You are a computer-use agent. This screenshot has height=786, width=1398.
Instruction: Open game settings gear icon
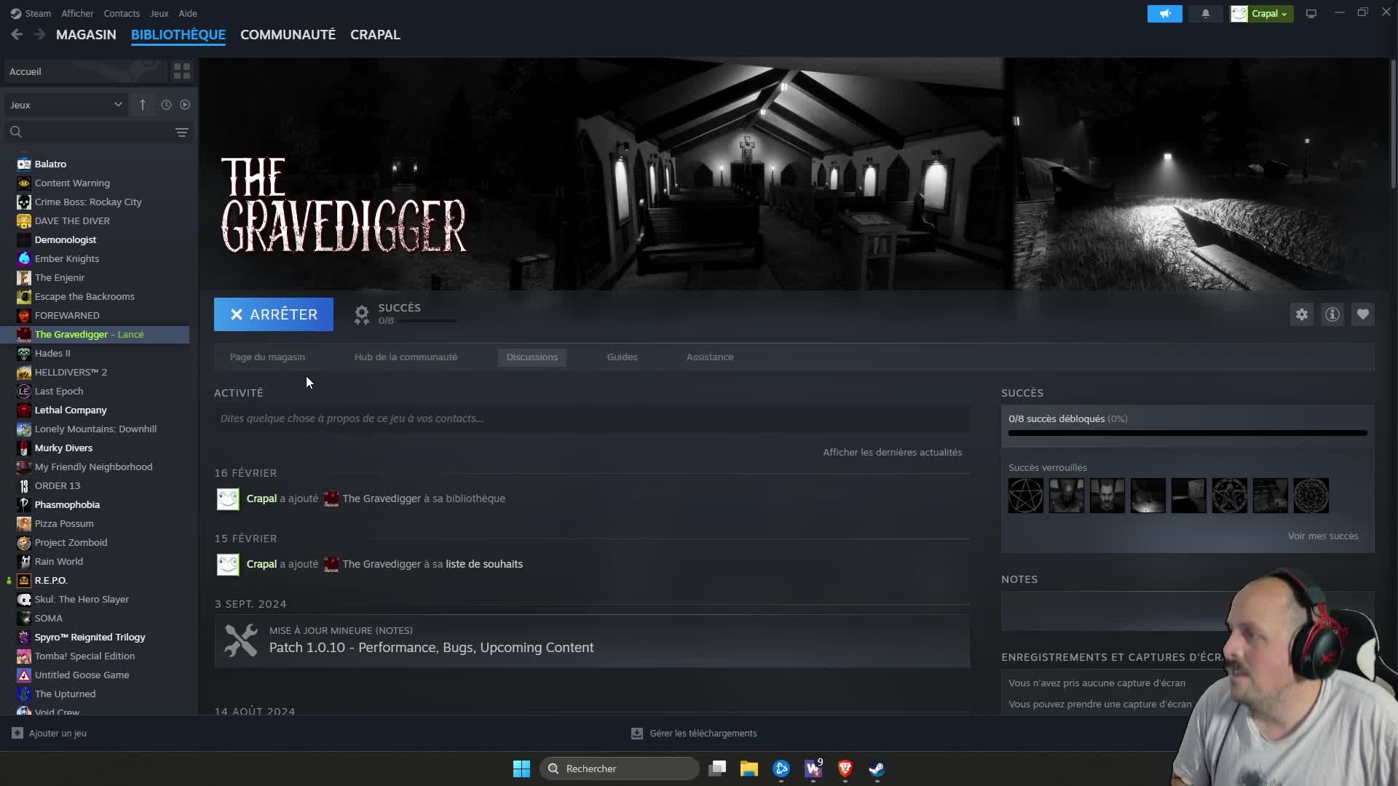[1301, 314]
